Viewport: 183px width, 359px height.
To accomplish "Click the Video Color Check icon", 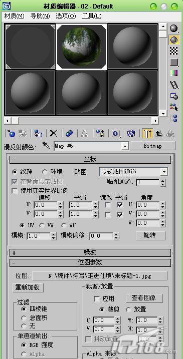I will click(174, 73).
